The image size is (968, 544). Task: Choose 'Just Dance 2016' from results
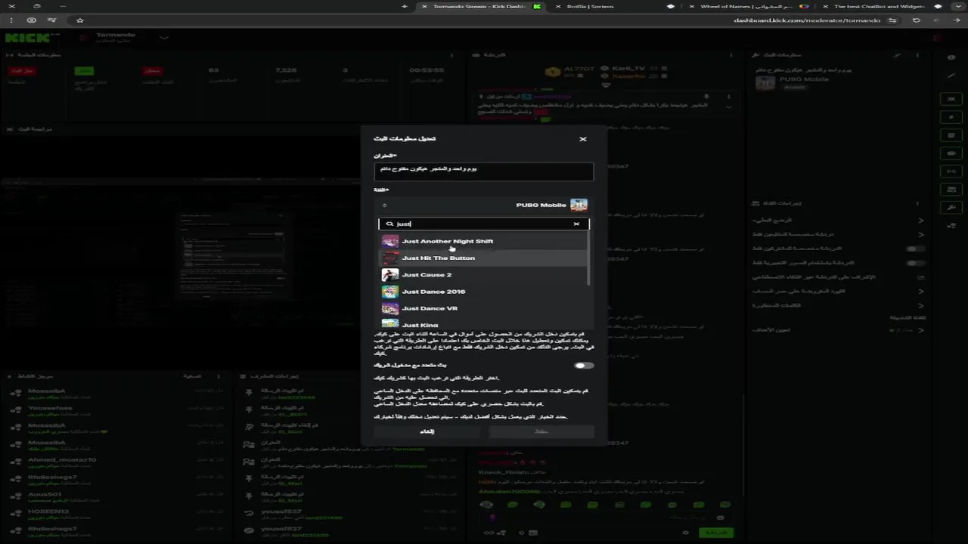click(483, 292)
